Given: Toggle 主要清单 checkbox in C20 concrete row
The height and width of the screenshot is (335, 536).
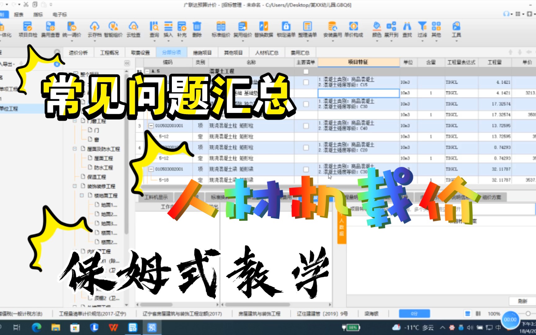Looking at the screenshot, I should pos(306,147).
